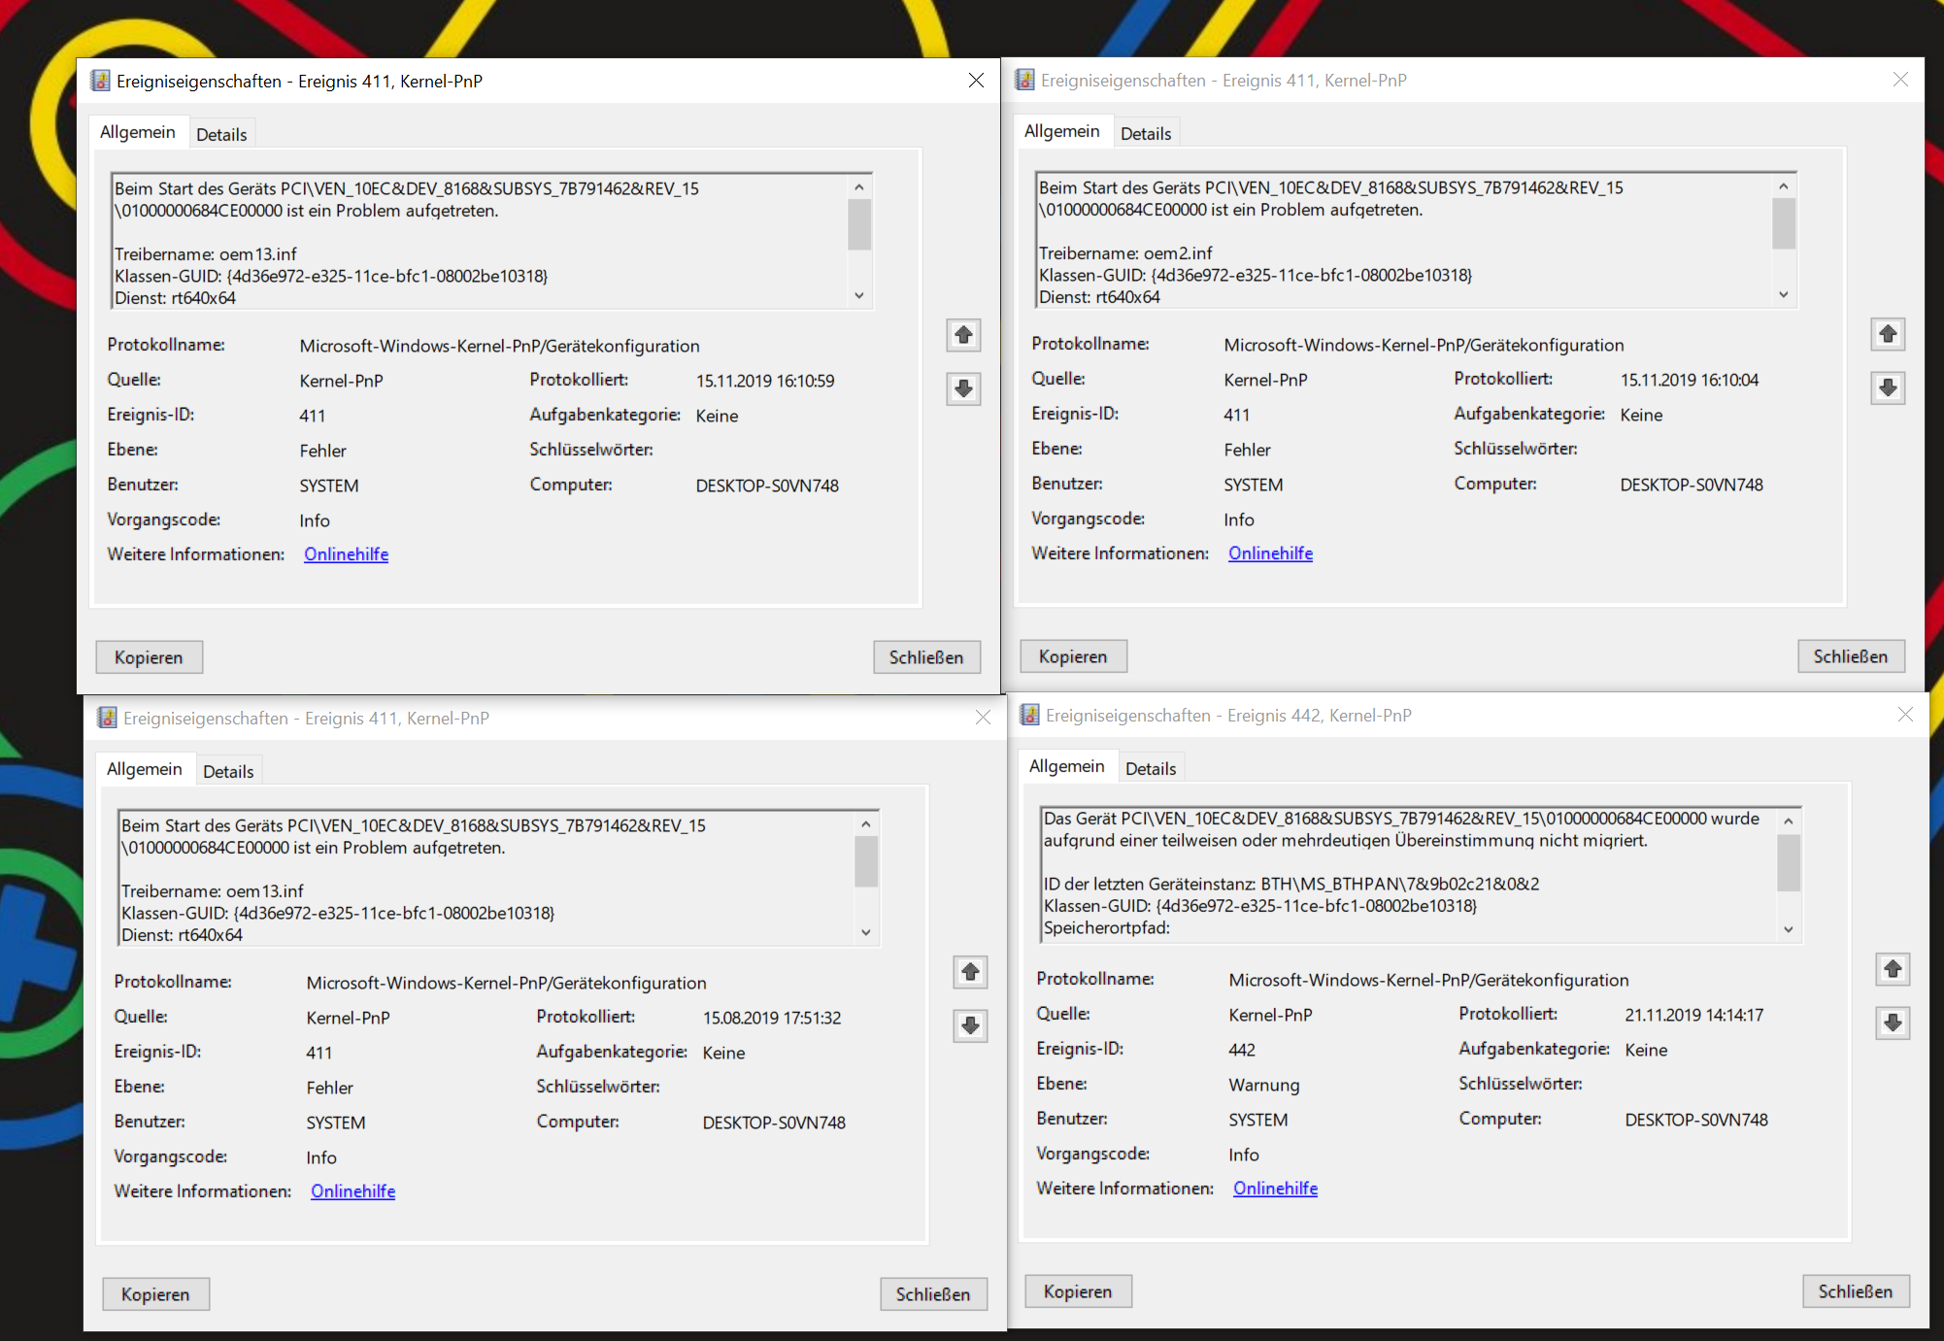Click the up arrow in the 15.08.2019 event window
1944x1341 pixels.
point(970,972)
